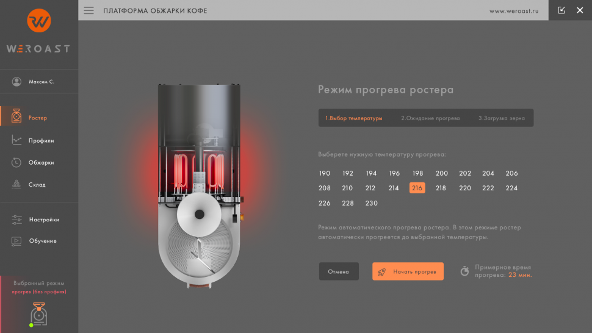Image resolution: width=592 pixels, height=333 pixels.
Task: Click the 23 мин. warm-up time value
Action: 520,275
